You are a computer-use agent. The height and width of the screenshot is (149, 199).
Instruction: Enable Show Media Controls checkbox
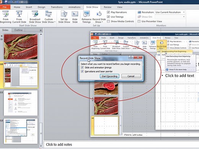[108, 21]
